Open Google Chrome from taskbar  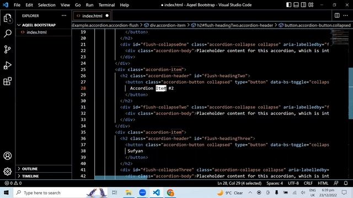[x=170, y=193]
